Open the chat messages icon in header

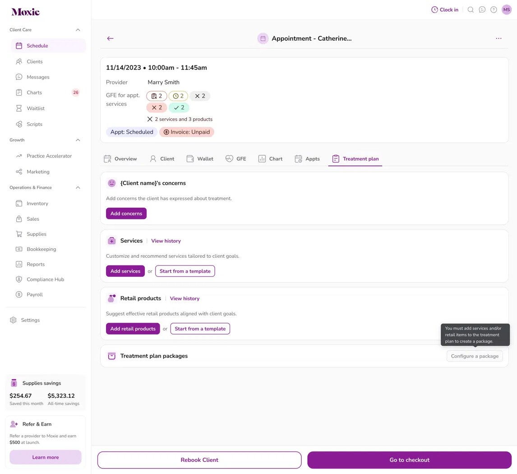click(482, 9)
